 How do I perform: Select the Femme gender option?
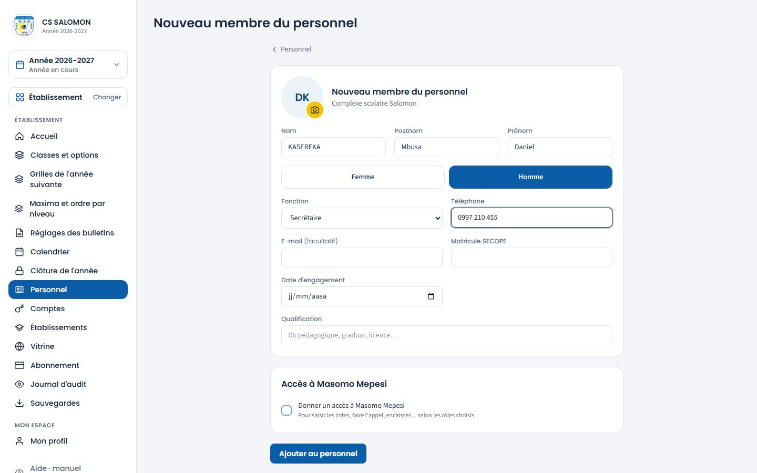(363, 177)
